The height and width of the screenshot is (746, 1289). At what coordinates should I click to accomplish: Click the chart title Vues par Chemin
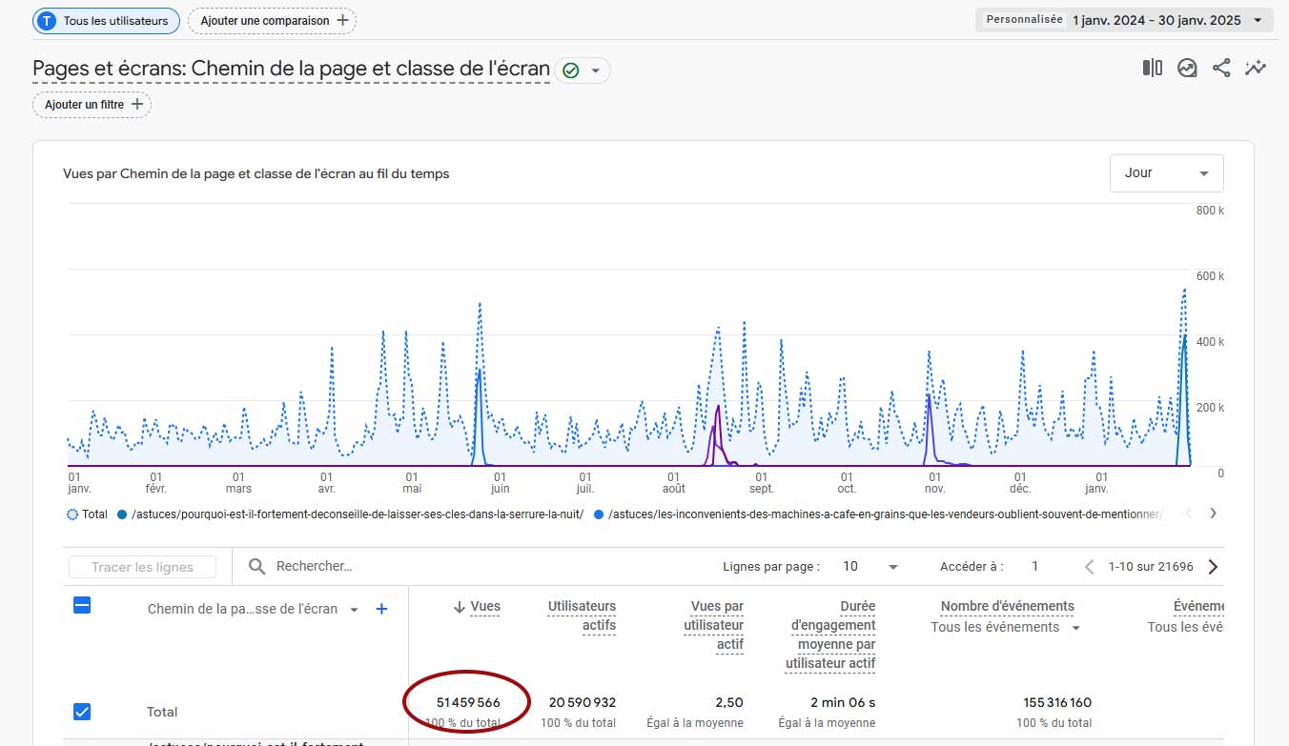tap(256, 173)
